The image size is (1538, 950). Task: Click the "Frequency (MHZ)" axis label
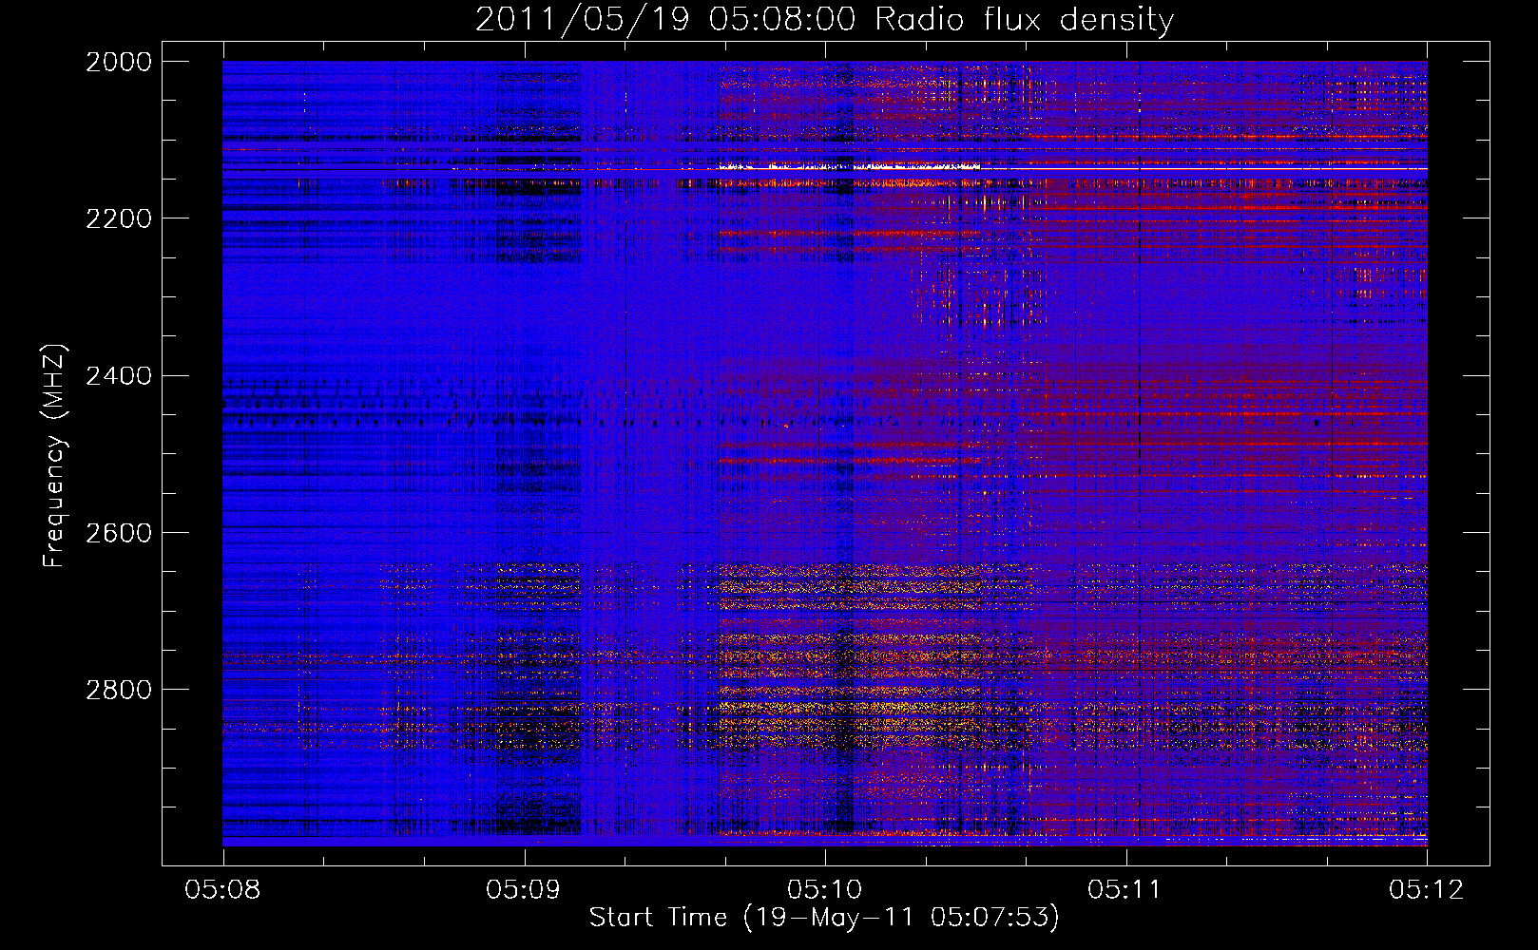tap(55, 456)
